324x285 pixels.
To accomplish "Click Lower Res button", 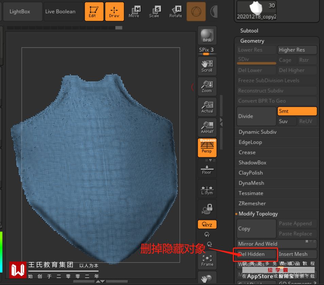I will click(x=256, y=50).
